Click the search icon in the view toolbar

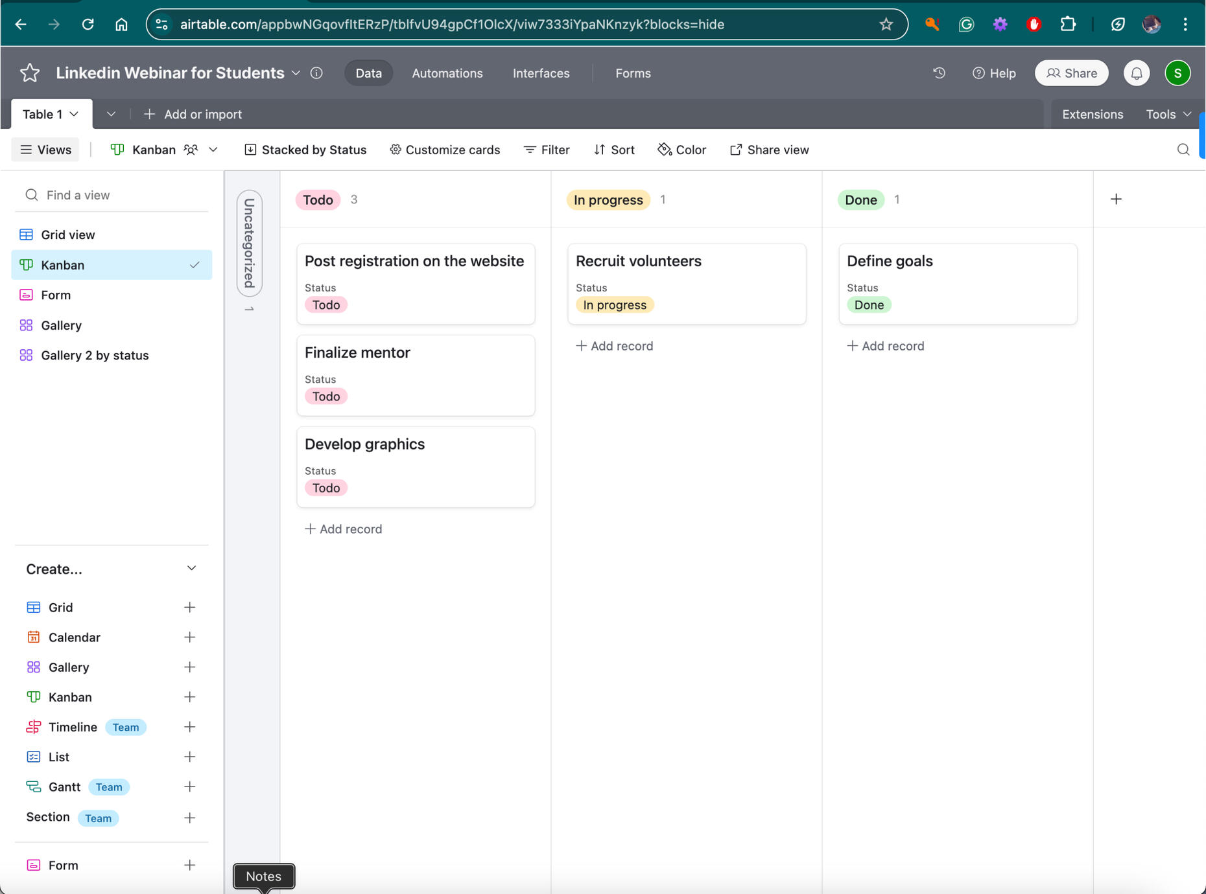(x=1183, y=150)
